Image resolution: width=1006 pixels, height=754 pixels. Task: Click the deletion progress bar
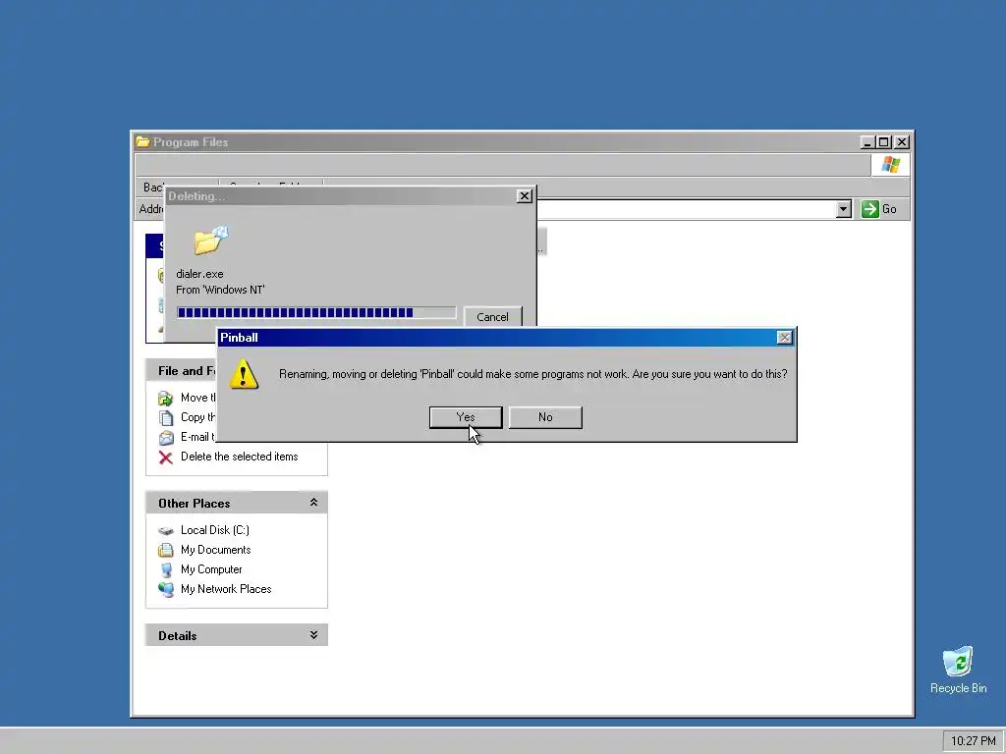coord(316,313)
